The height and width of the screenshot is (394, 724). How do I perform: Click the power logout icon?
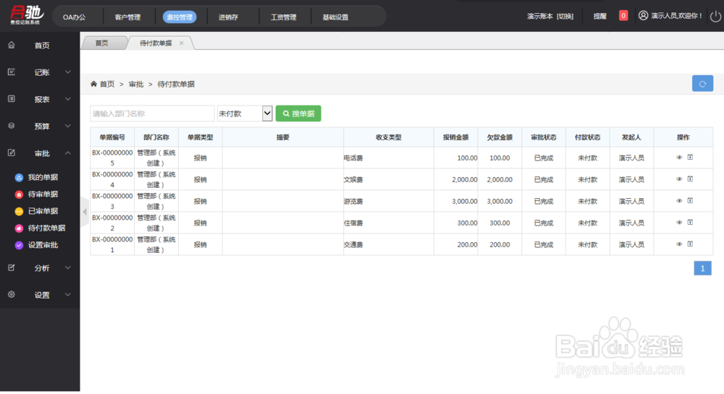[x=715, y=16]
